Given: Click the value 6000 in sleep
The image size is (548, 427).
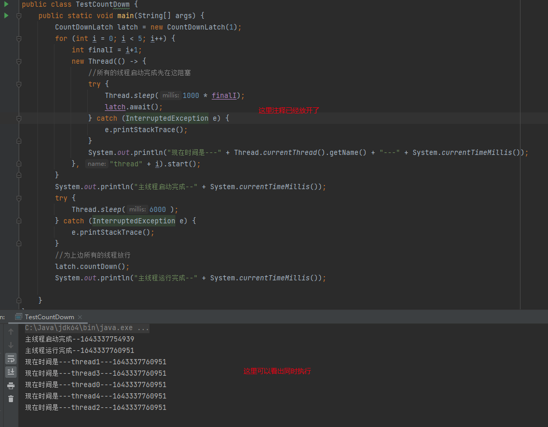Looking at the screenshot, I should point(158,209).
